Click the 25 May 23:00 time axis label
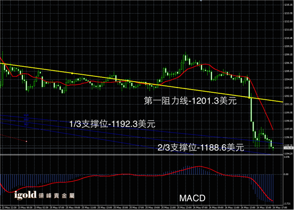This screenshot has height=210, width=294. point(184,207)
